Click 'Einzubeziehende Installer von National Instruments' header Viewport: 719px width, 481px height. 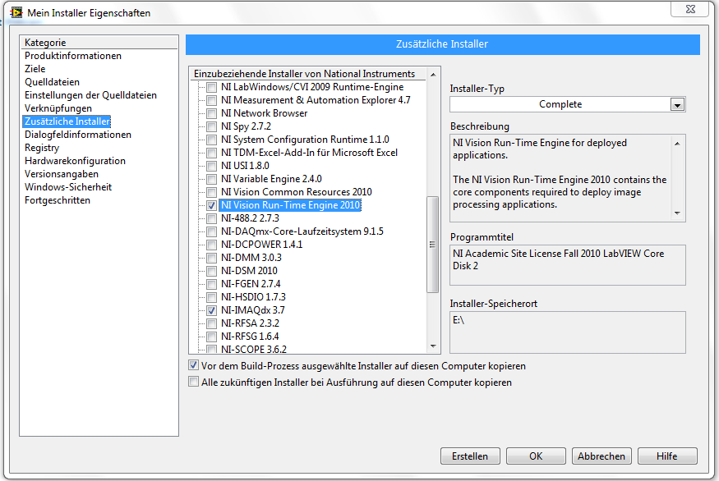pyautogui.click(x=305, y=74)
